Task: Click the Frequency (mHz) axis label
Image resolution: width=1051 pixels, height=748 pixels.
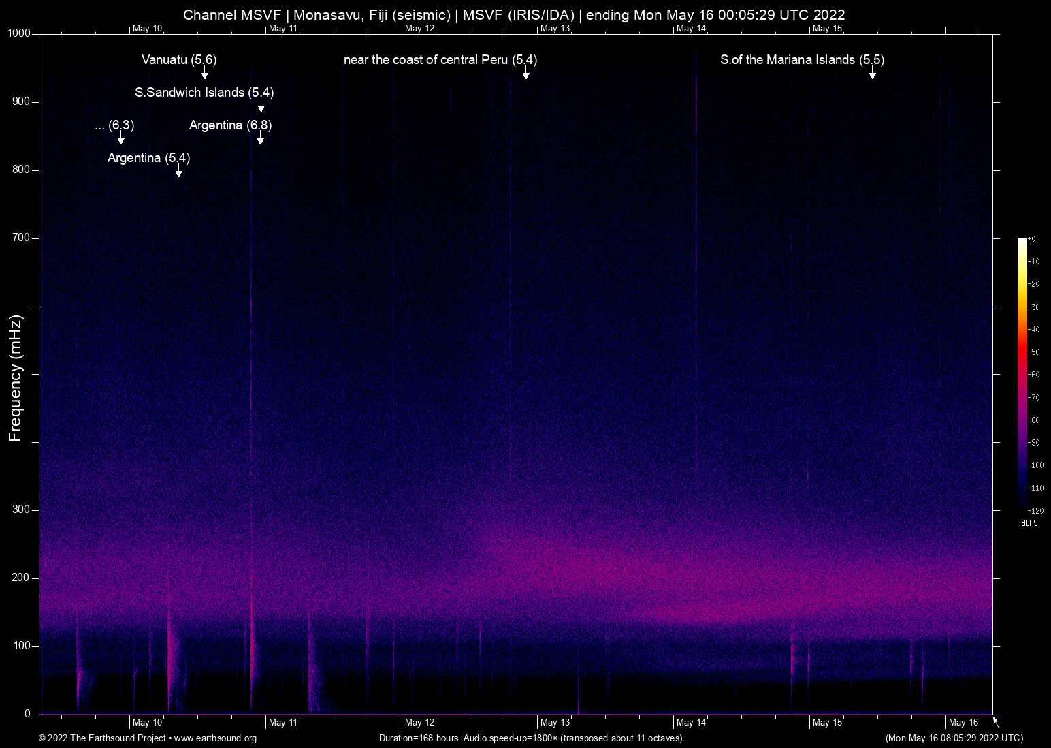Action: [x=15, y=378]
